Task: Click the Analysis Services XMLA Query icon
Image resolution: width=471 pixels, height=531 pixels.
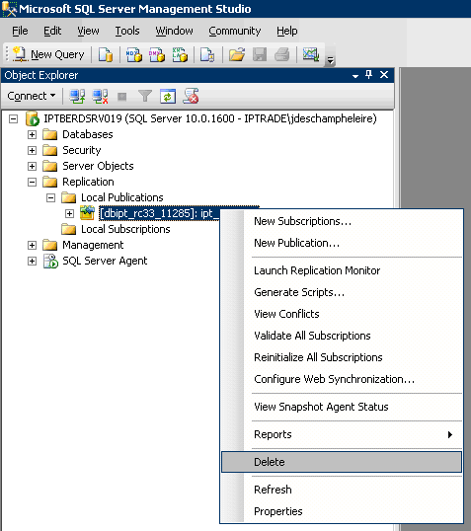Action: point(180,54)
